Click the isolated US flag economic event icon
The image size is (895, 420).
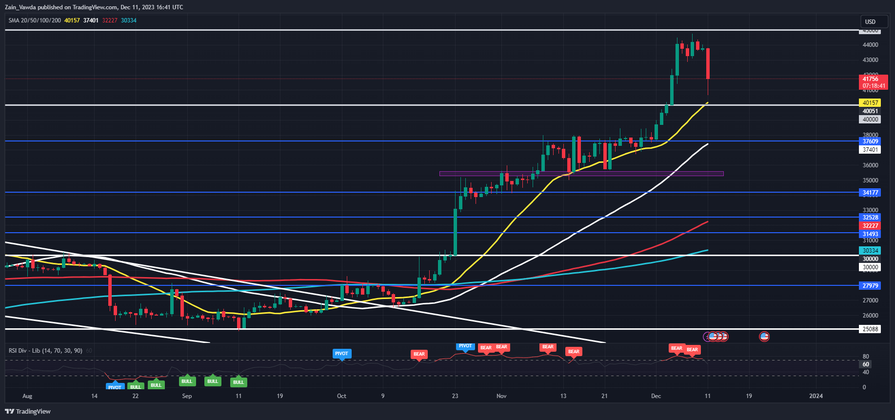click(x=764, y=337)
